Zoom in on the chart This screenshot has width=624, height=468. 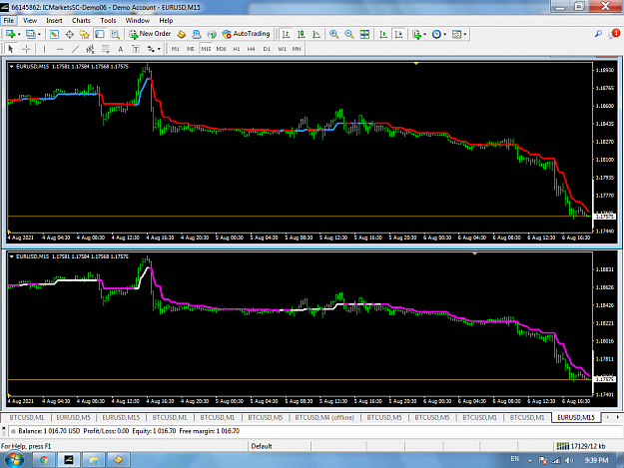(x=333, y=34)
